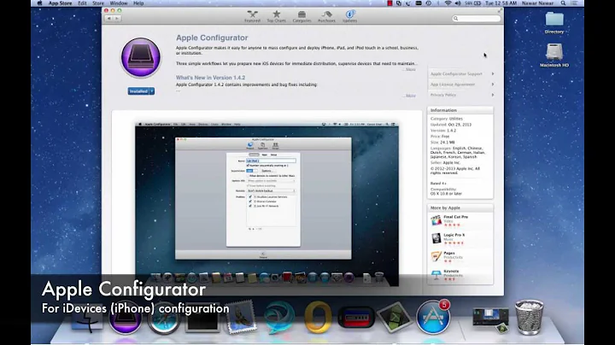Open Safari from the Dock
The height and width of the screenshot is (345, 615).
(x=164, y=319)
